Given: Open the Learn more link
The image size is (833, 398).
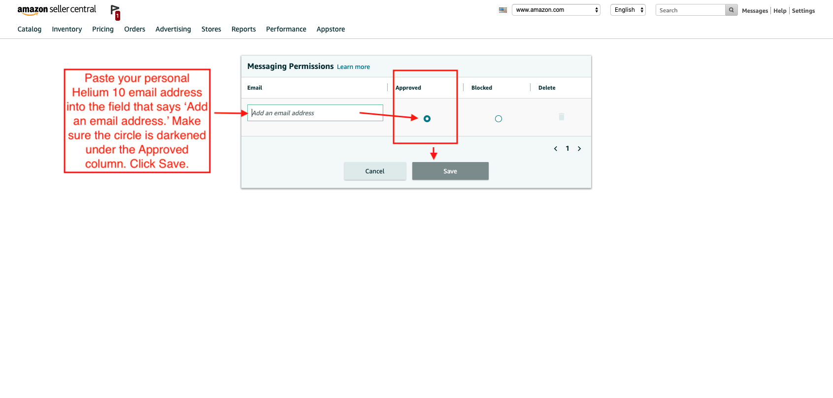Looking at the screenshot, I should pyautogui.click(x=353, y=67).
